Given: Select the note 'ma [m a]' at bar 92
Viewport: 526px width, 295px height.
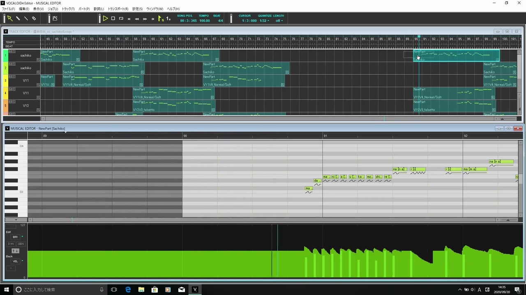Looking at the screenshot, I should click(x=475, y=169).
